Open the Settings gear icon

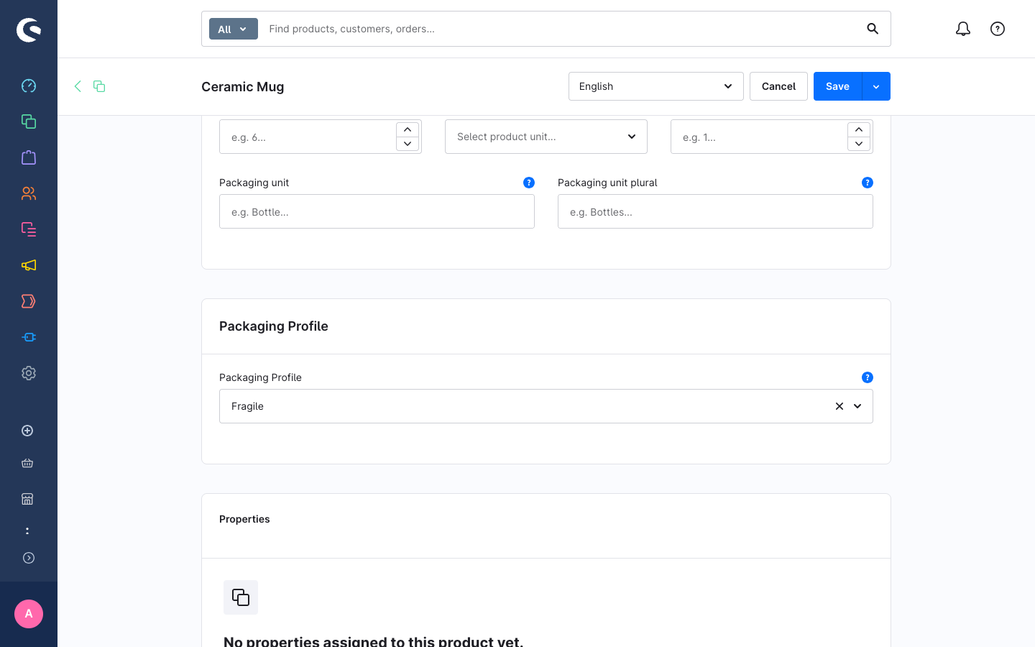(x=29, y=373)
